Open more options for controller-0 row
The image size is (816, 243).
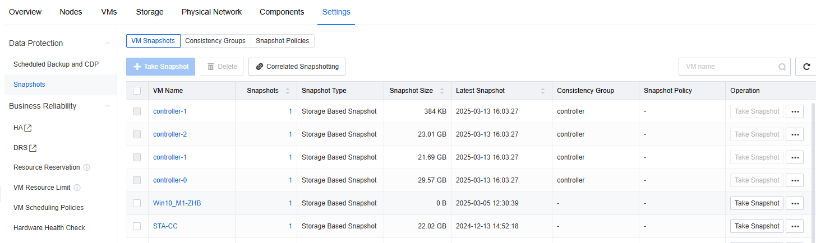click(x=794, y=180)
